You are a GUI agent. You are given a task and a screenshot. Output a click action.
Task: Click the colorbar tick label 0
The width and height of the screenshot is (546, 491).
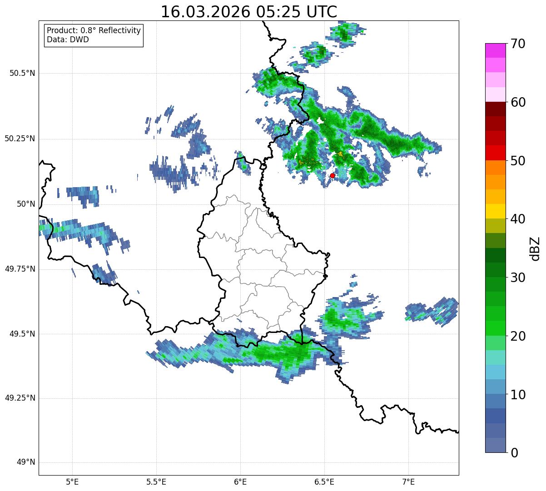point(514,453)
